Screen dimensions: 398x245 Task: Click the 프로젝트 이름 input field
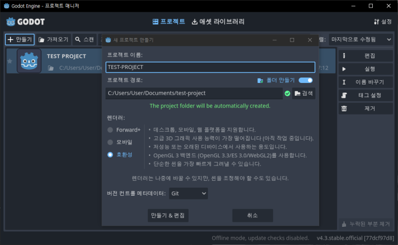[211, 67]
